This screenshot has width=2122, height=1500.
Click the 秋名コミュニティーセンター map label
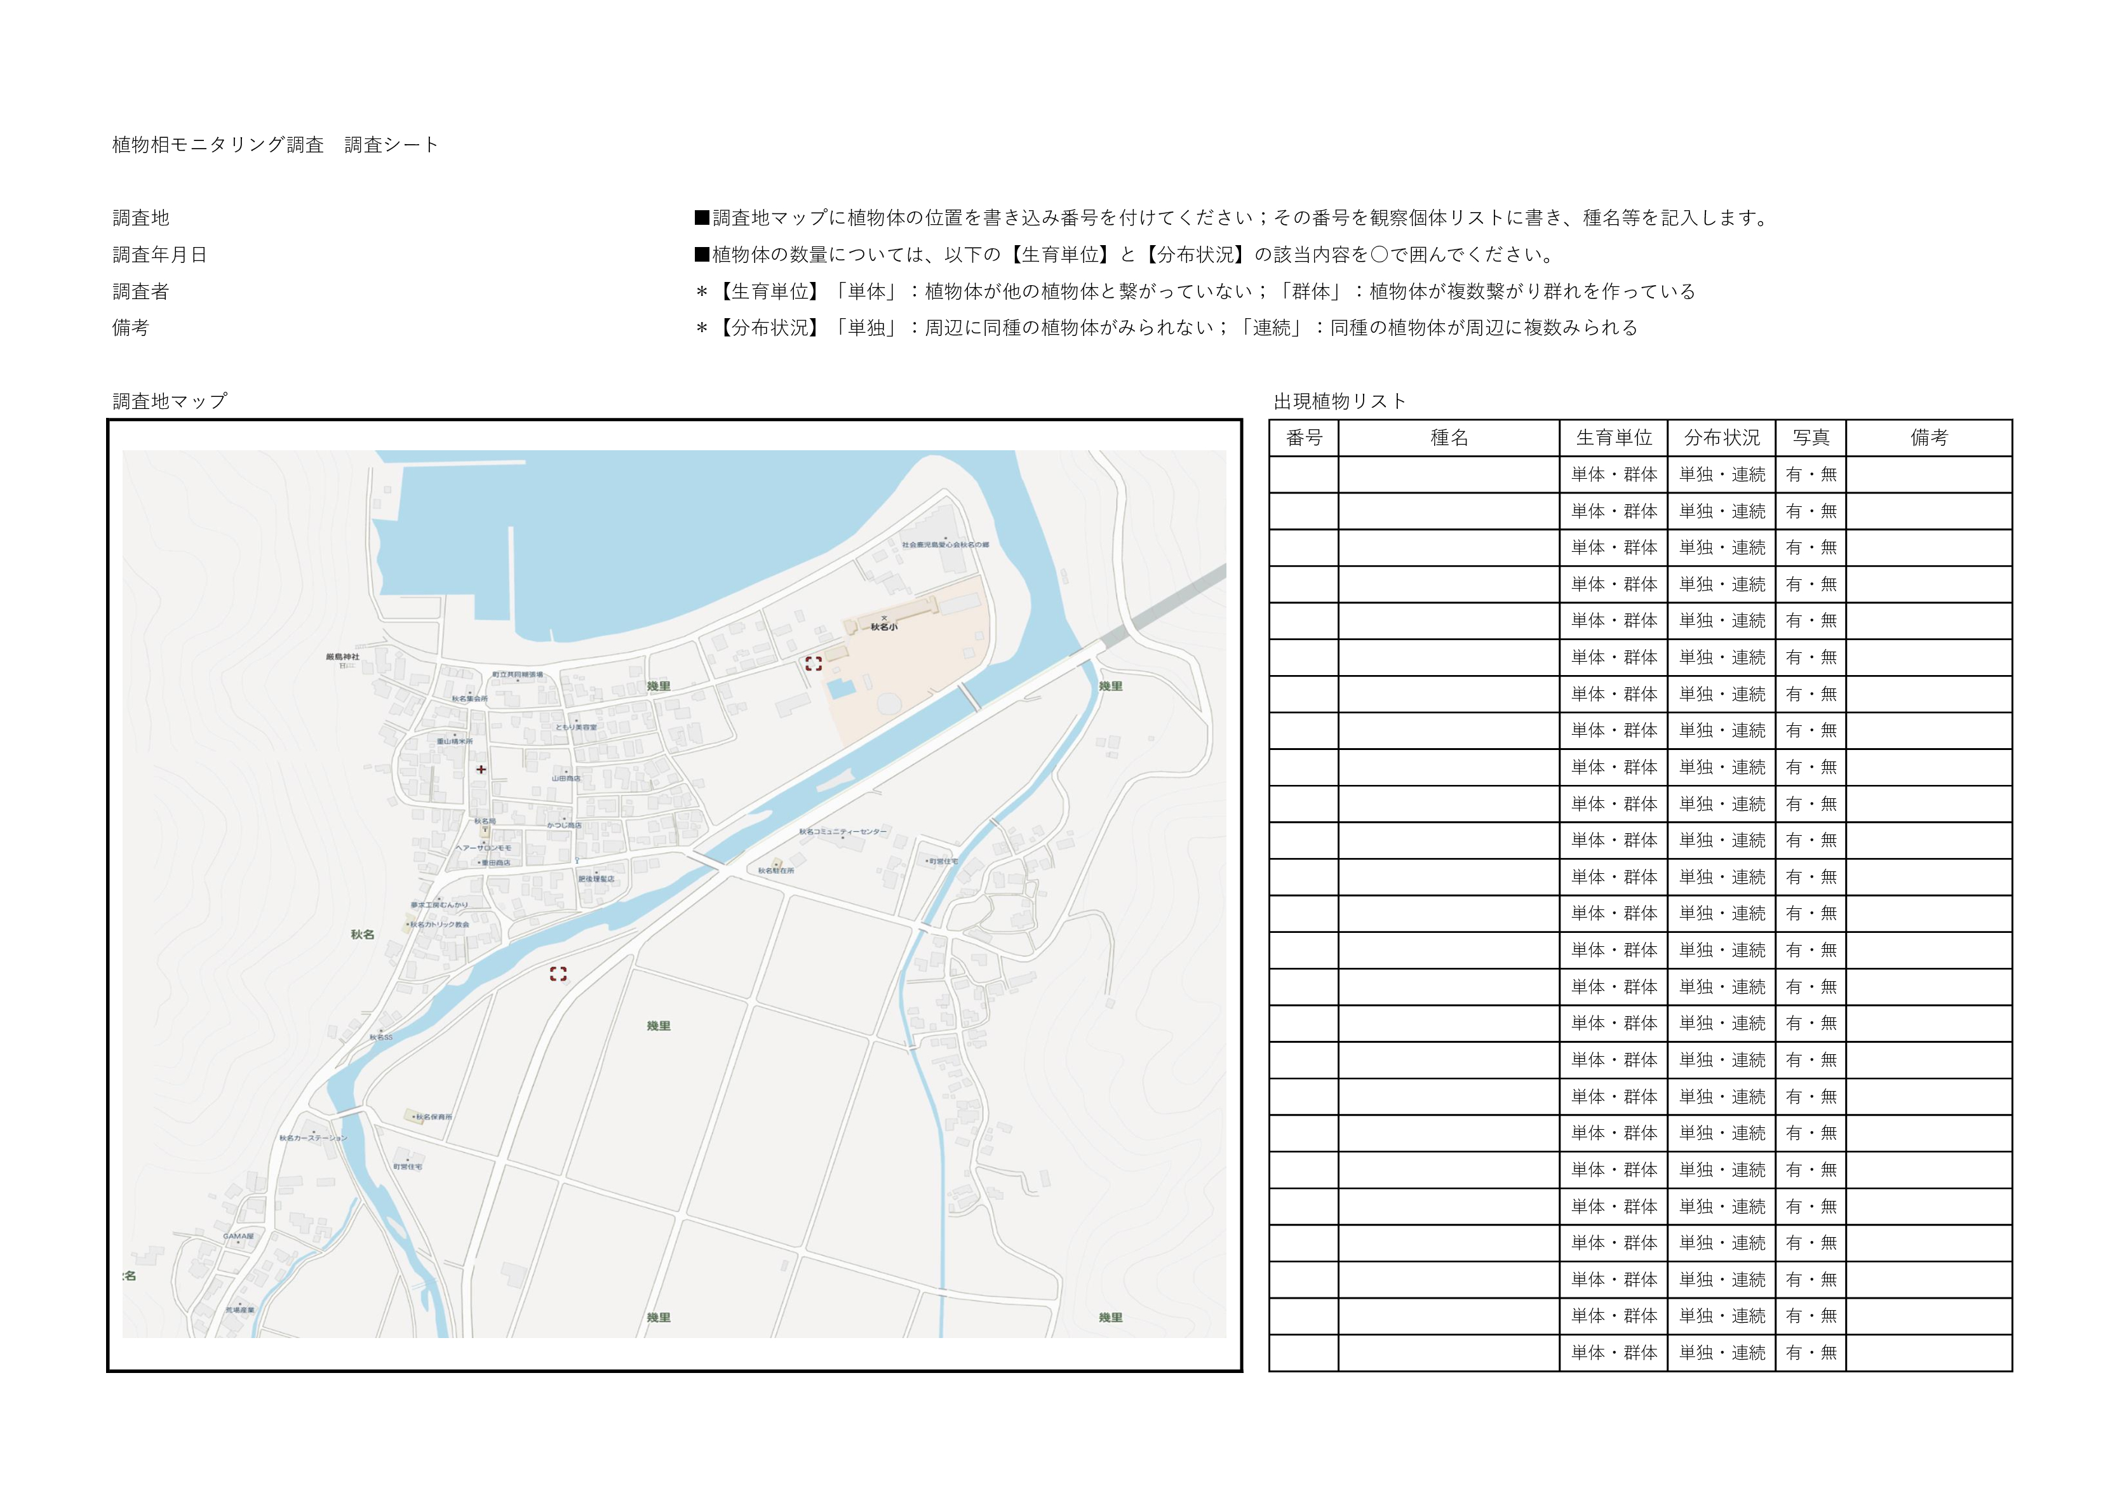click(x=842, y=832)
